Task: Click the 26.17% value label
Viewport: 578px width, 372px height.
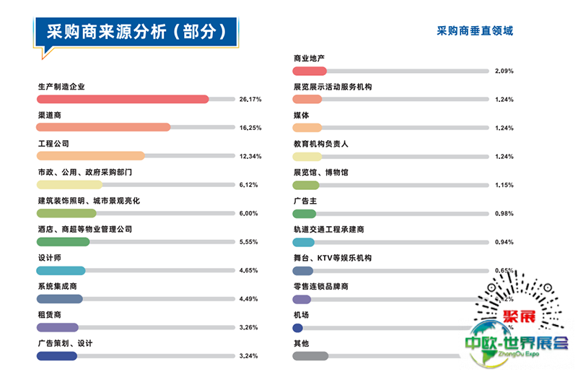Action: point(250,99)
